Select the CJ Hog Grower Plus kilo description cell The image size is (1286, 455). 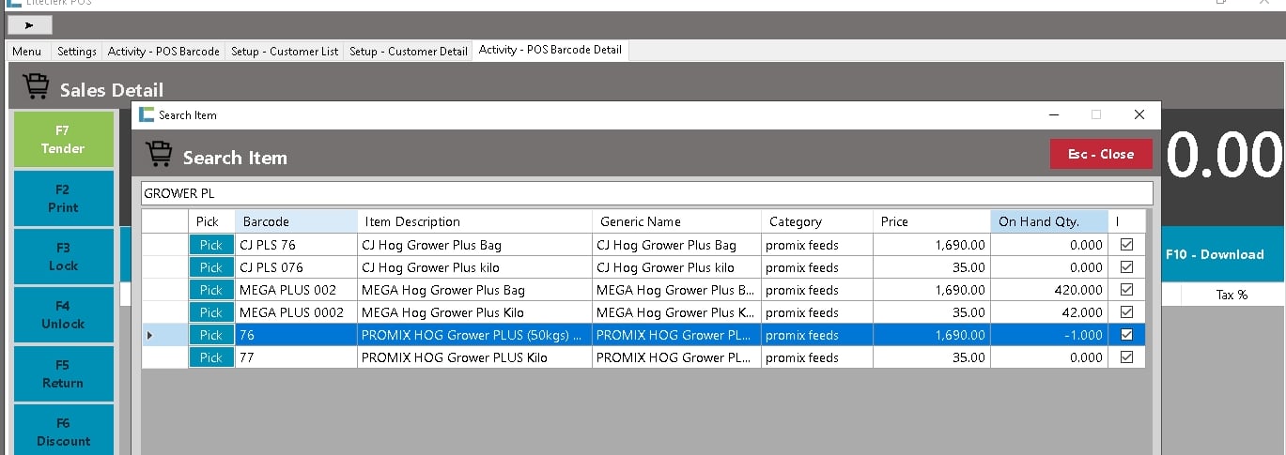point(474,267)
